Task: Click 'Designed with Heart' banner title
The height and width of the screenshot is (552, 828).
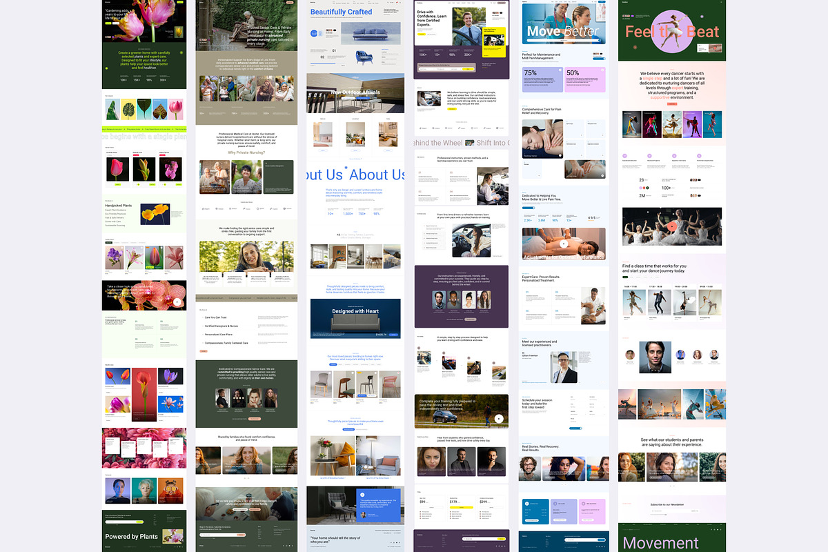Action: pyautogui.click(x=355, y=311)
